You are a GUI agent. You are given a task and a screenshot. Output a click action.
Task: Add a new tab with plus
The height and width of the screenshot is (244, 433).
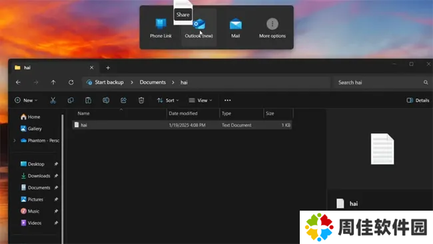point(108,68)
